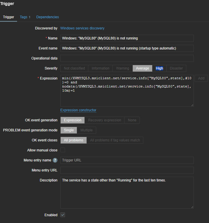Select High severity
Screen dimensions: 209x223
159,68
